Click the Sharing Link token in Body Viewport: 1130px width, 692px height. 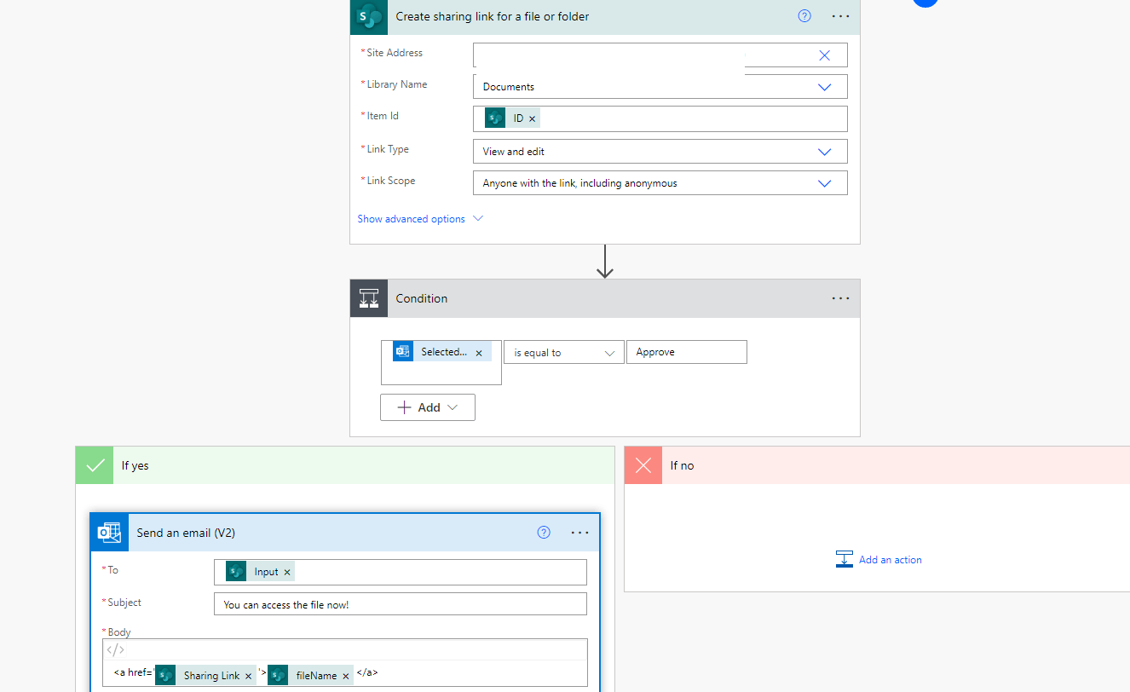[x=205, y=675]
